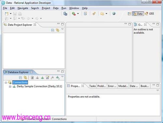Open the File menu
The width and height of the screenshot is (163, 123).
5,8
